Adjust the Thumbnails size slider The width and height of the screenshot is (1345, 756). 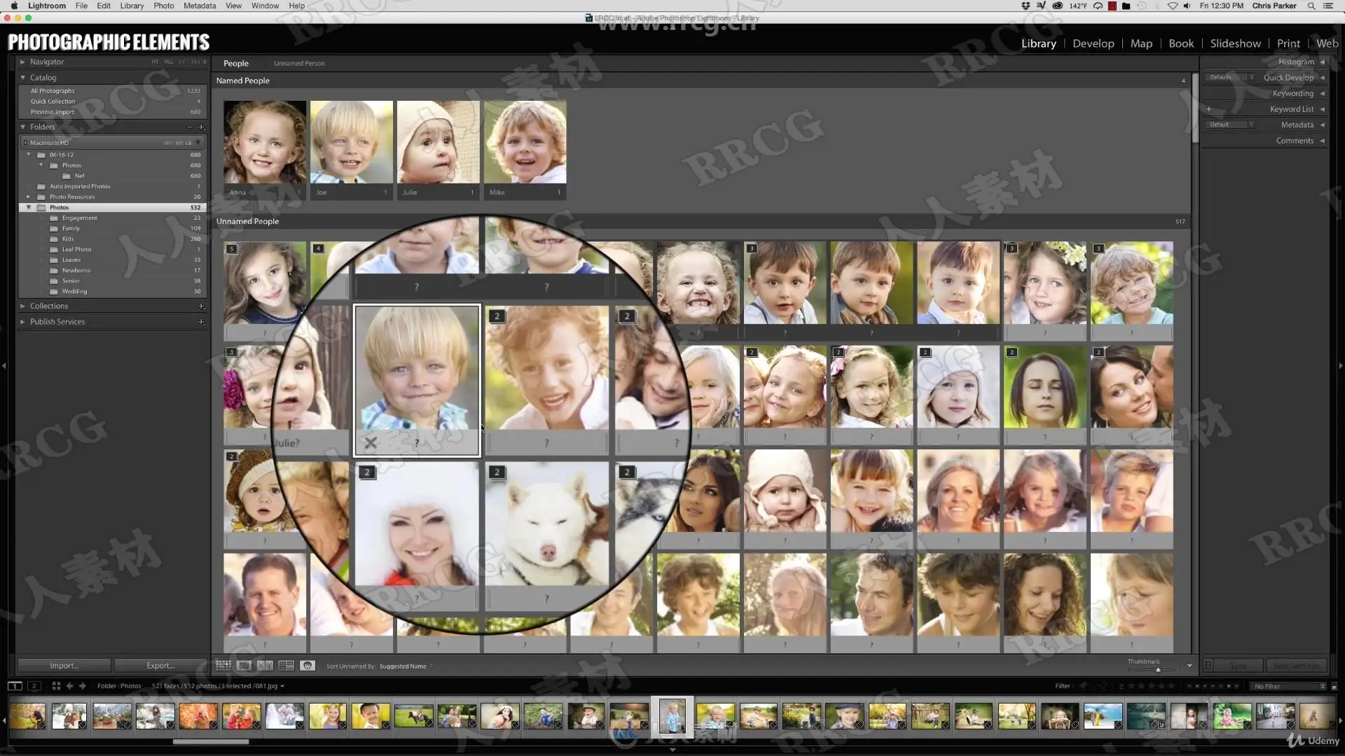click(x=1157, y=669)
